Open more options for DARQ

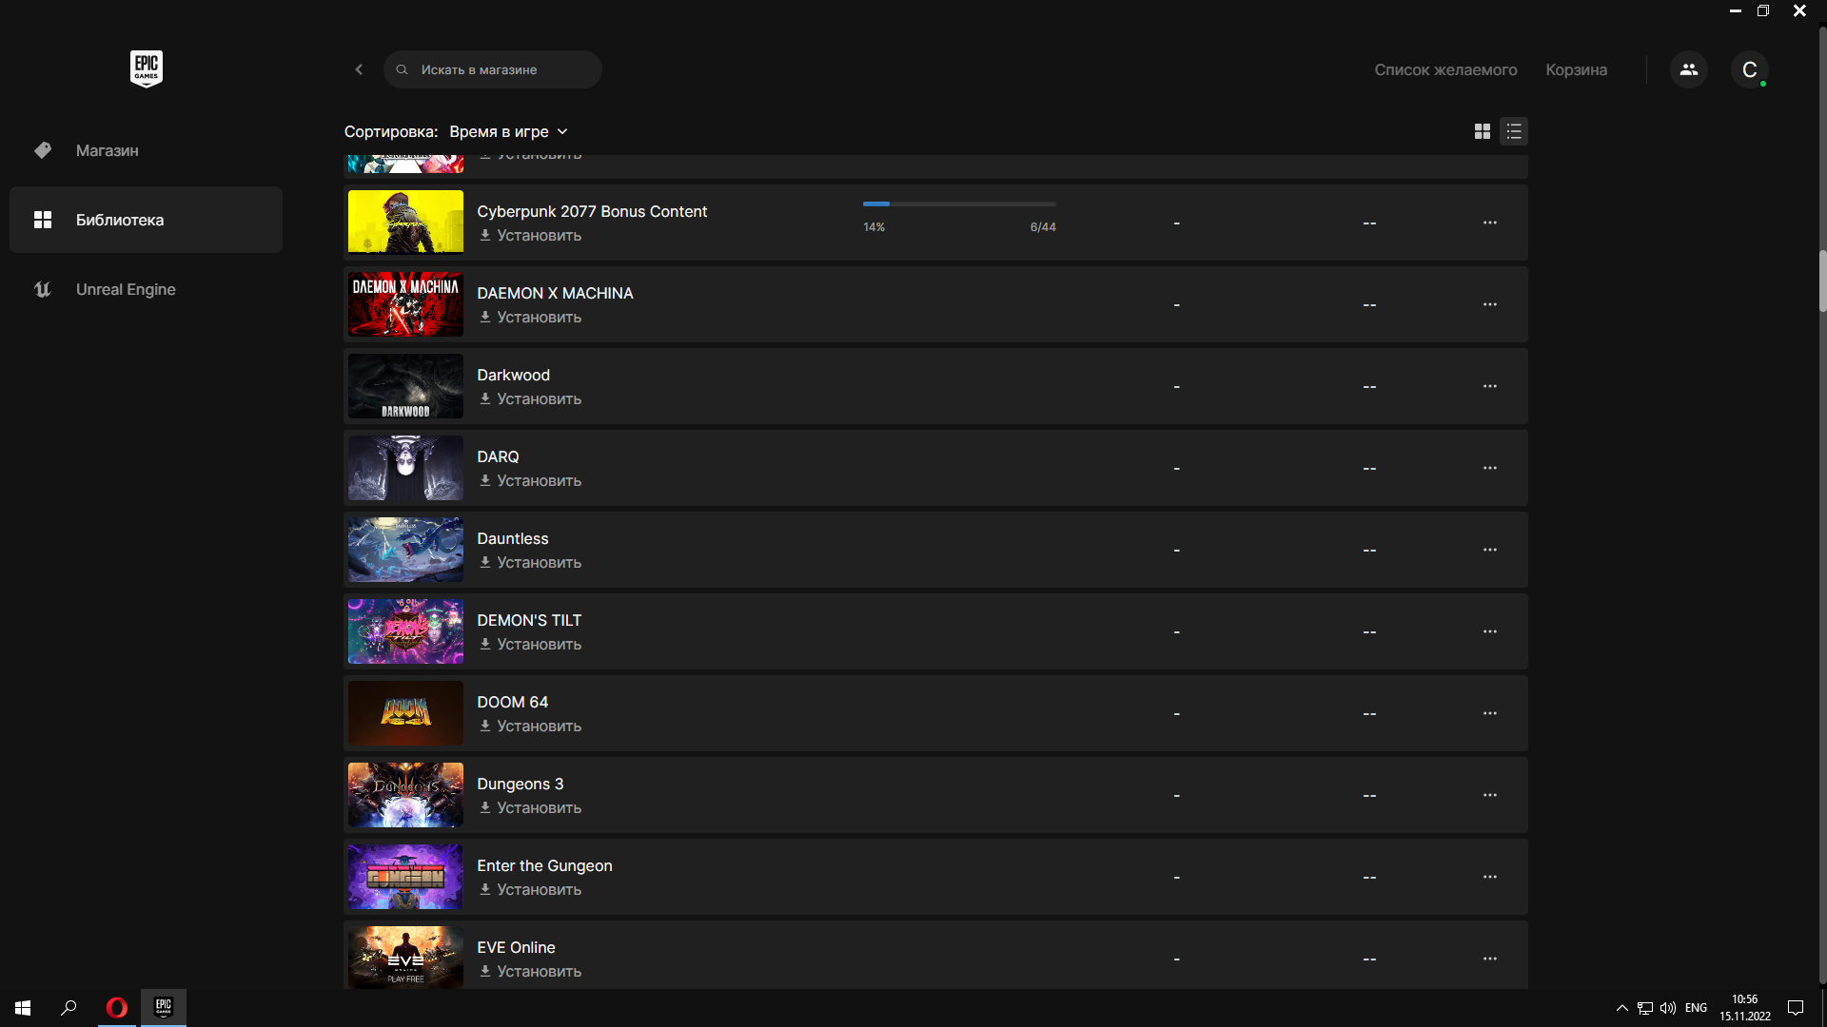click(x=1490, y=468)
